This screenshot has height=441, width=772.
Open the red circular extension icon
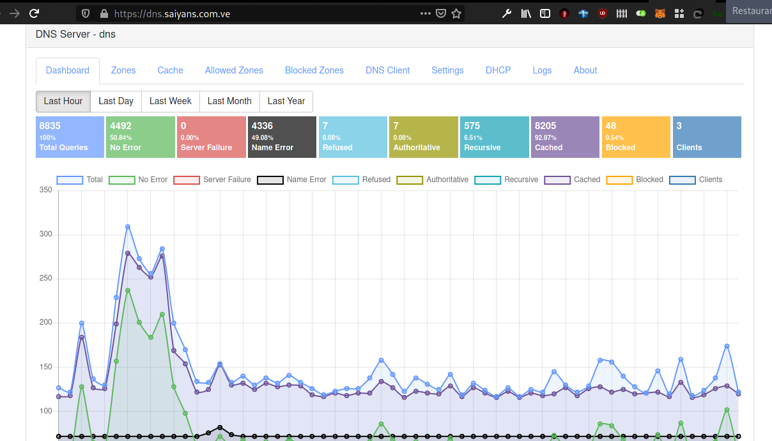[564, 13]
